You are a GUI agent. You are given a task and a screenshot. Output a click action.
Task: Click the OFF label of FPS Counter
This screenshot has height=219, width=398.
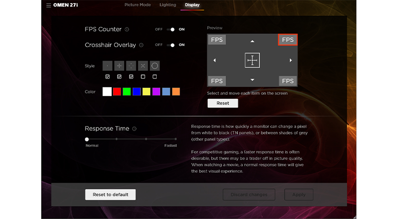(x=159, y=29)
